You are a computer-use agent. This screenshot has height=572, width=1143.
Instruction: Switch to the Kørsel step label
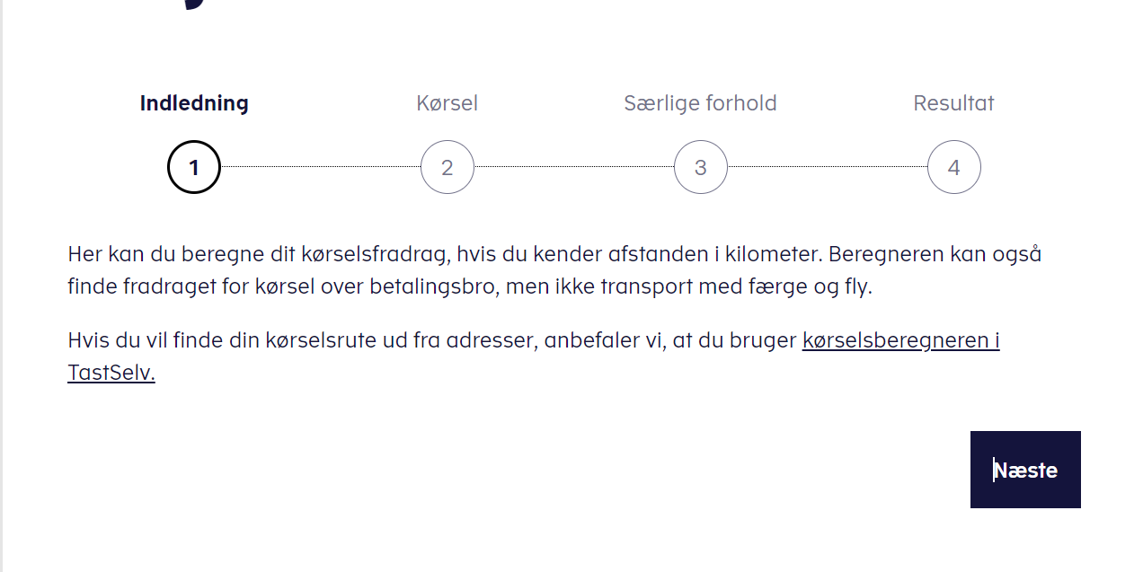(x=447, y=103)
